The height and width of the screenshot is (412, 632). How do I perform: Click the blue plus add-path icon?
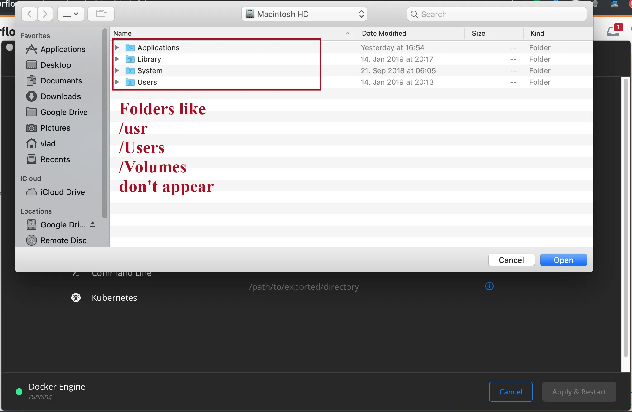489,286
